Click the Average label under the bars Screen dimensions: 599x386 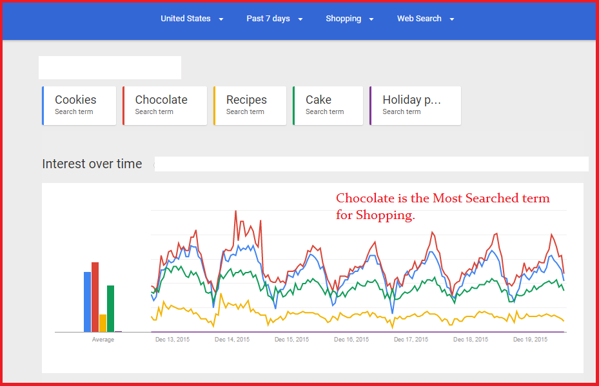point(103,340)
